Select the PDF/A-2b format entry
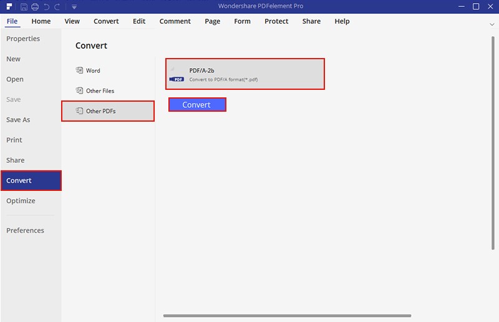Viewport: 499px width, 322px height. [x=245, y=74]
